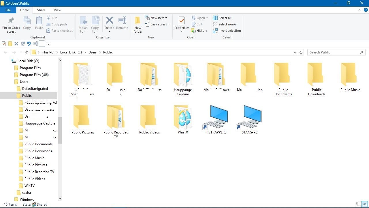Switch to details view in status bar
Image resolution: width=369 pixels, height=208 pixels.
point(358,204)
